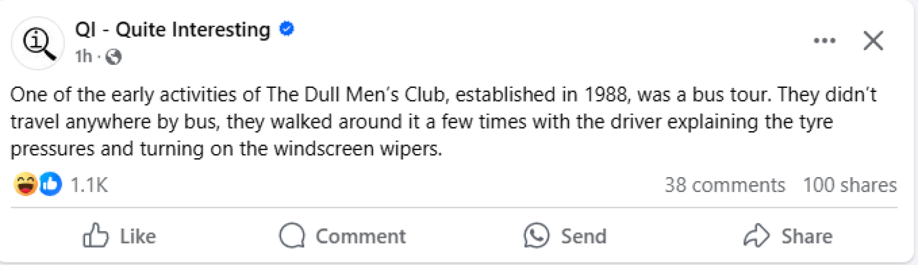Click the speech bubble Comment icon
Viewport: 918px width, 265px height.
click(x=292, y=235)
